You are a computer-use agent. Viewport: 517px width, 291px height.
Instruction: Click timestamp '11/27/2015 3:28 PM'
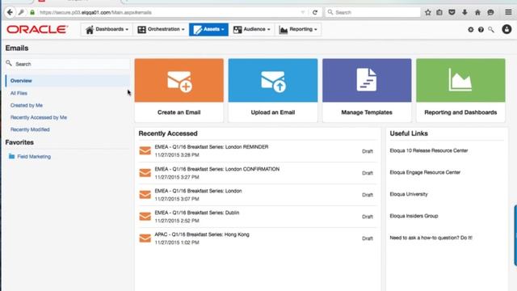pyautogui.click(x=177, y=154)
